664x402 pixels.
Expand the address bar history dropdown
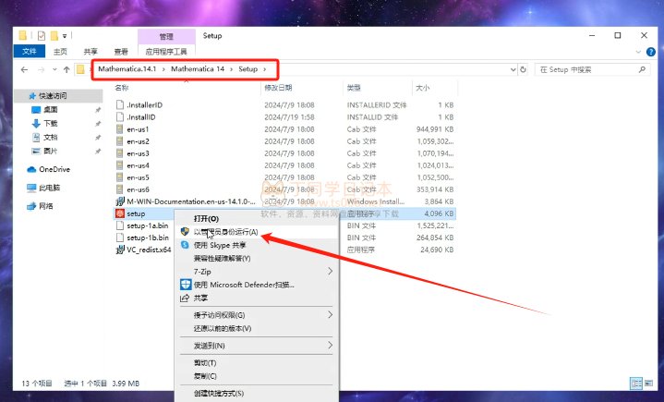click(x=513, y=69)
